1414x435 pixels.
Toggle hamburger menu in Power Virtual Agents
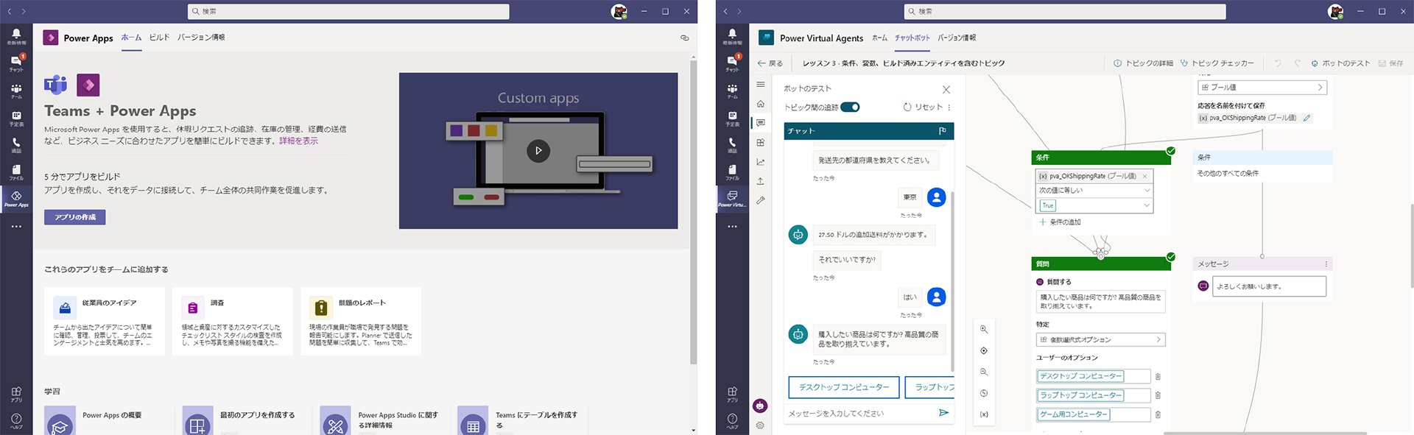pyautogui.click(x=761, y=85)
